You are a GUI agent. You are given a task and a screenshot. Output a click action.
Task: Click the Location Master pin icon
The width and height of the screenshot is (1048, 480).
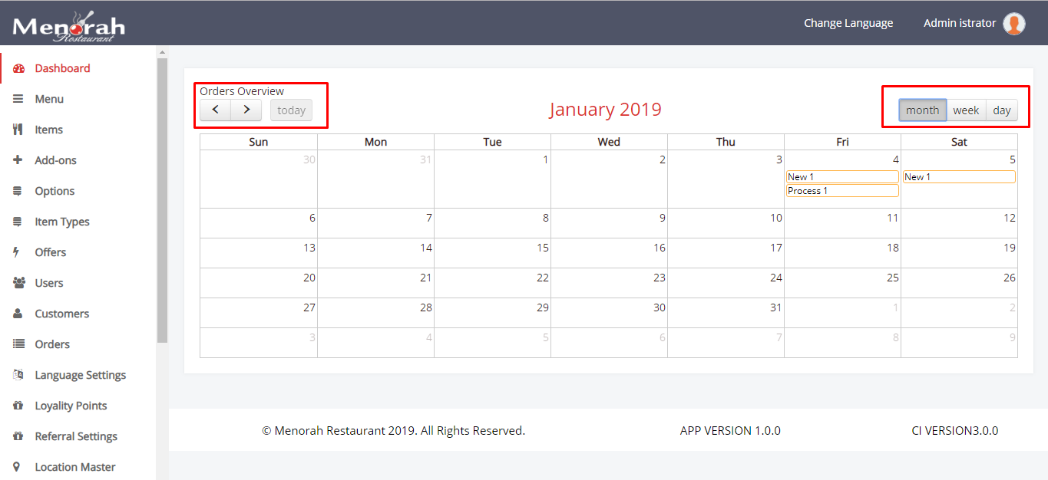pyautogui.click(x=18, y=467)
